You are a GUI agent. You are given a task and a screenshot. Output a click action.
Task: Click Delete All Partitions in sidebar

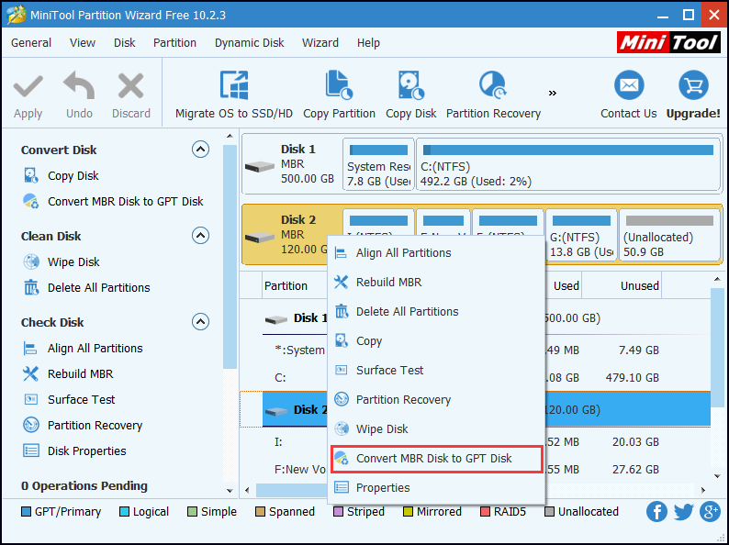click(x=86, y=287)
